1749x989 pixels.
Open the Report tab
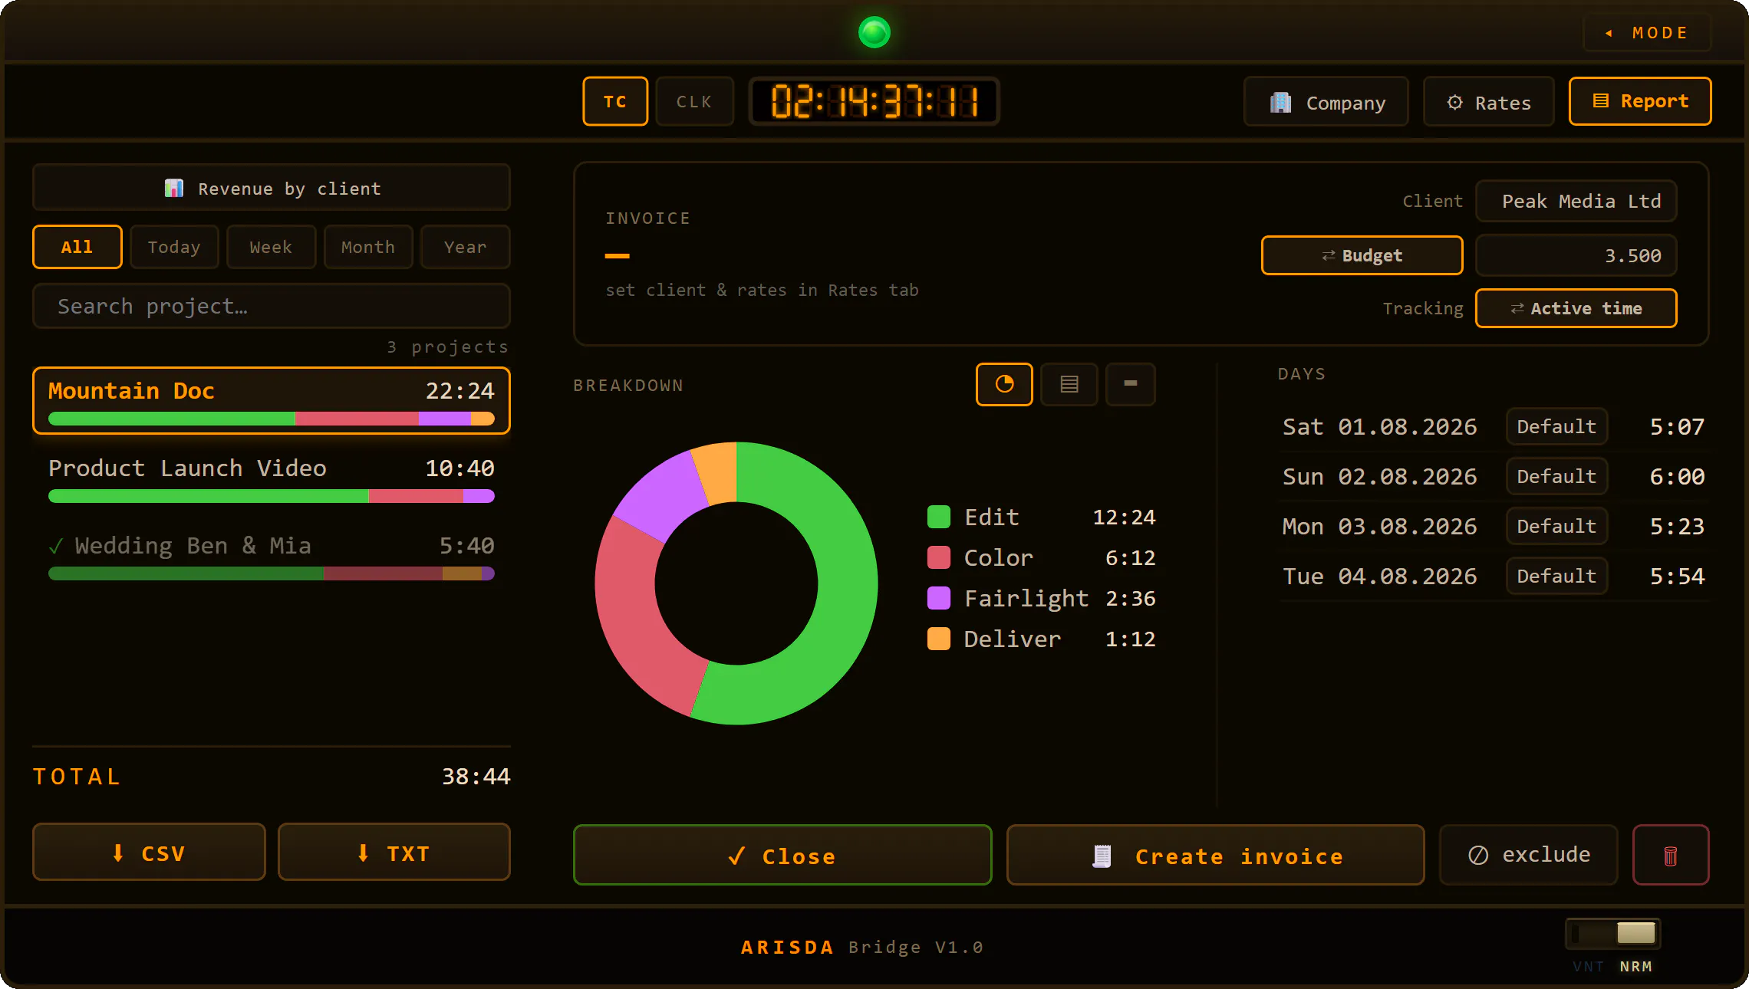pyautogui.click(x=1640, y=101)
